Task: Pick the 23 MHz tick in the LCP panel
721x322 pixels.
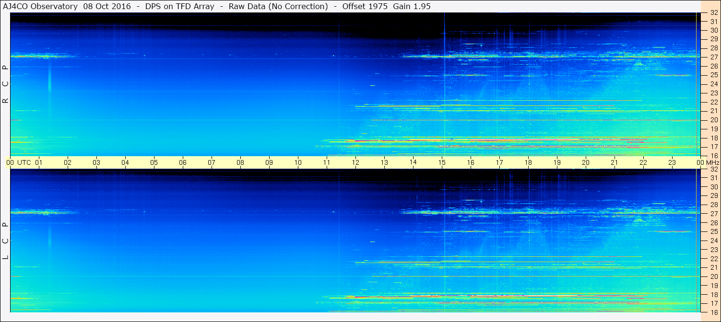Action: [714, 250]
